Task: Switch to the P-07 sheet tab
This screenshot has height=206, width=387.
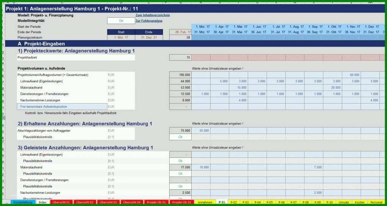Action: pos(293,202)
